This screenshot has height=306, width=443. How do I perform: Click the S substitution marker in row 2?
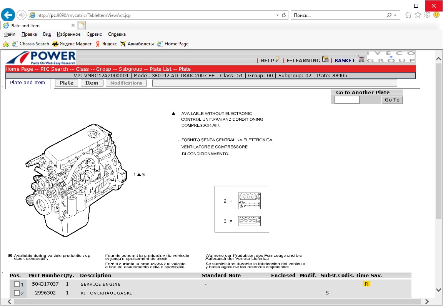coord(327,293)
